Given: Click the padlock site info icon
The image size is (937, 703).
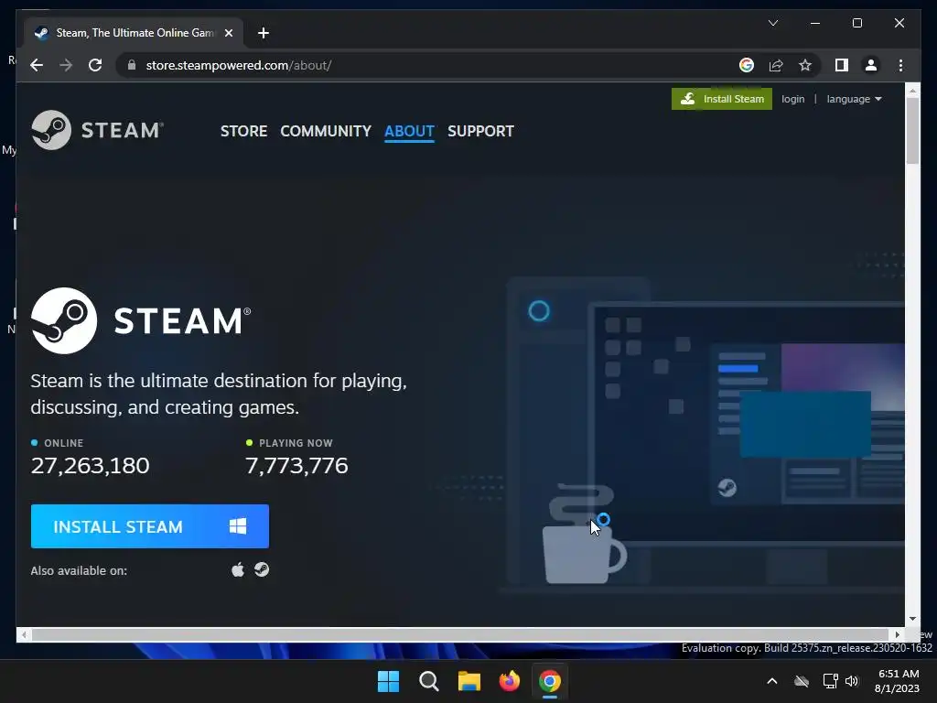Looking at the screenshot, I should (132, 65).
